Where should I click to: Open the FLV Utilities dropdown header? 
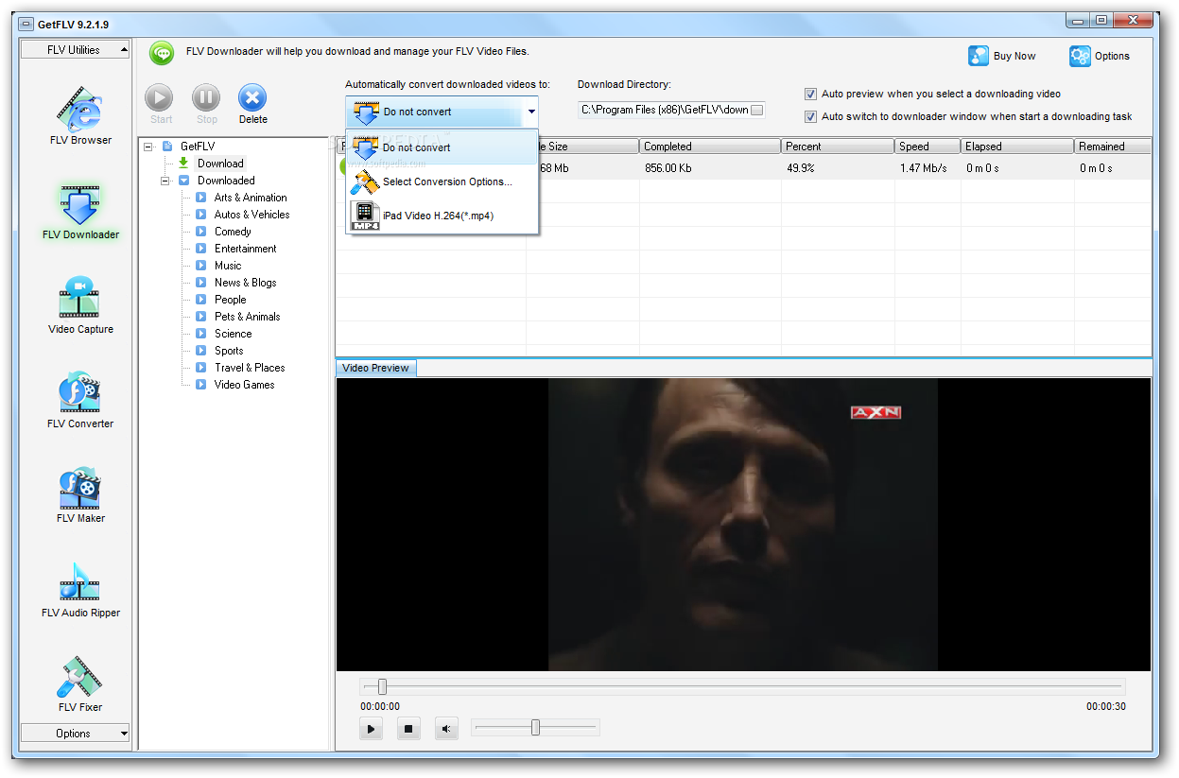coord(76,50)
